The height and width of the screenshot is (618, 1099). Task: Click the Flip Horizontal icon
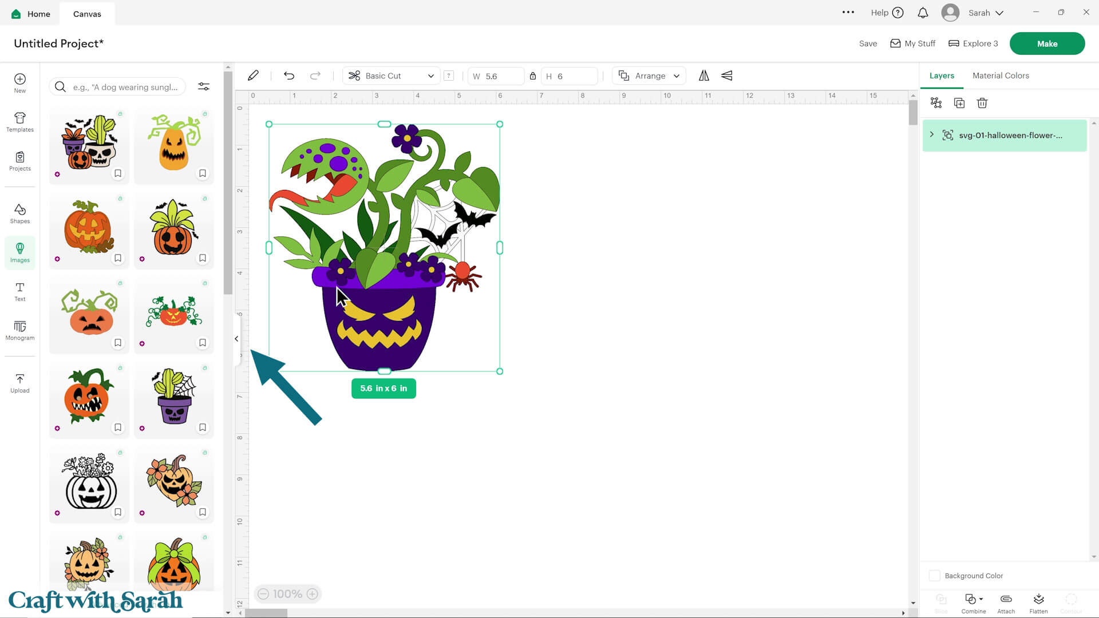pos(704,76)
